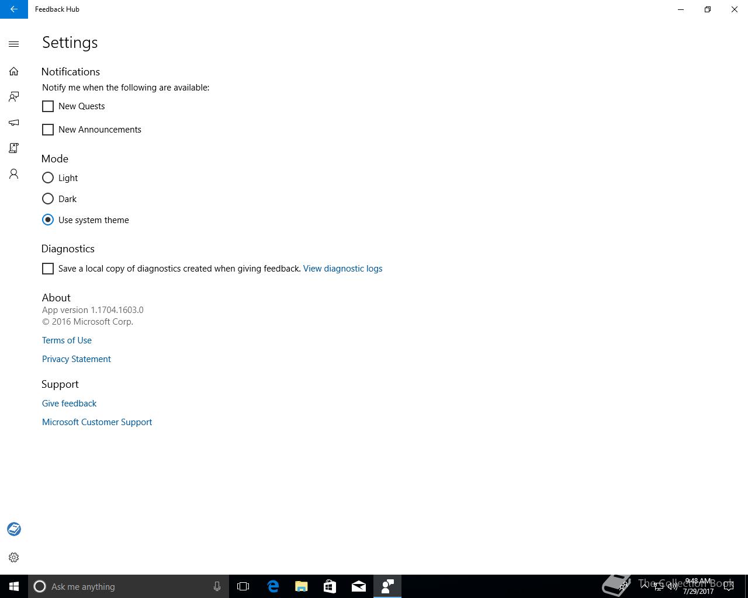This screenshot has height=598, width=748.
Task: Click the Cortana microphone icon
Action: pyautogui.click(x=217, y=586)
